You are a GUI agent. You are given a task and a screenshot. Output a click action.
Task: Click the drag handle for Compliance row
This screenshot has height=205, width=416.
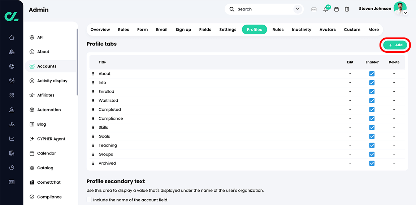click(x=93, y=118)
